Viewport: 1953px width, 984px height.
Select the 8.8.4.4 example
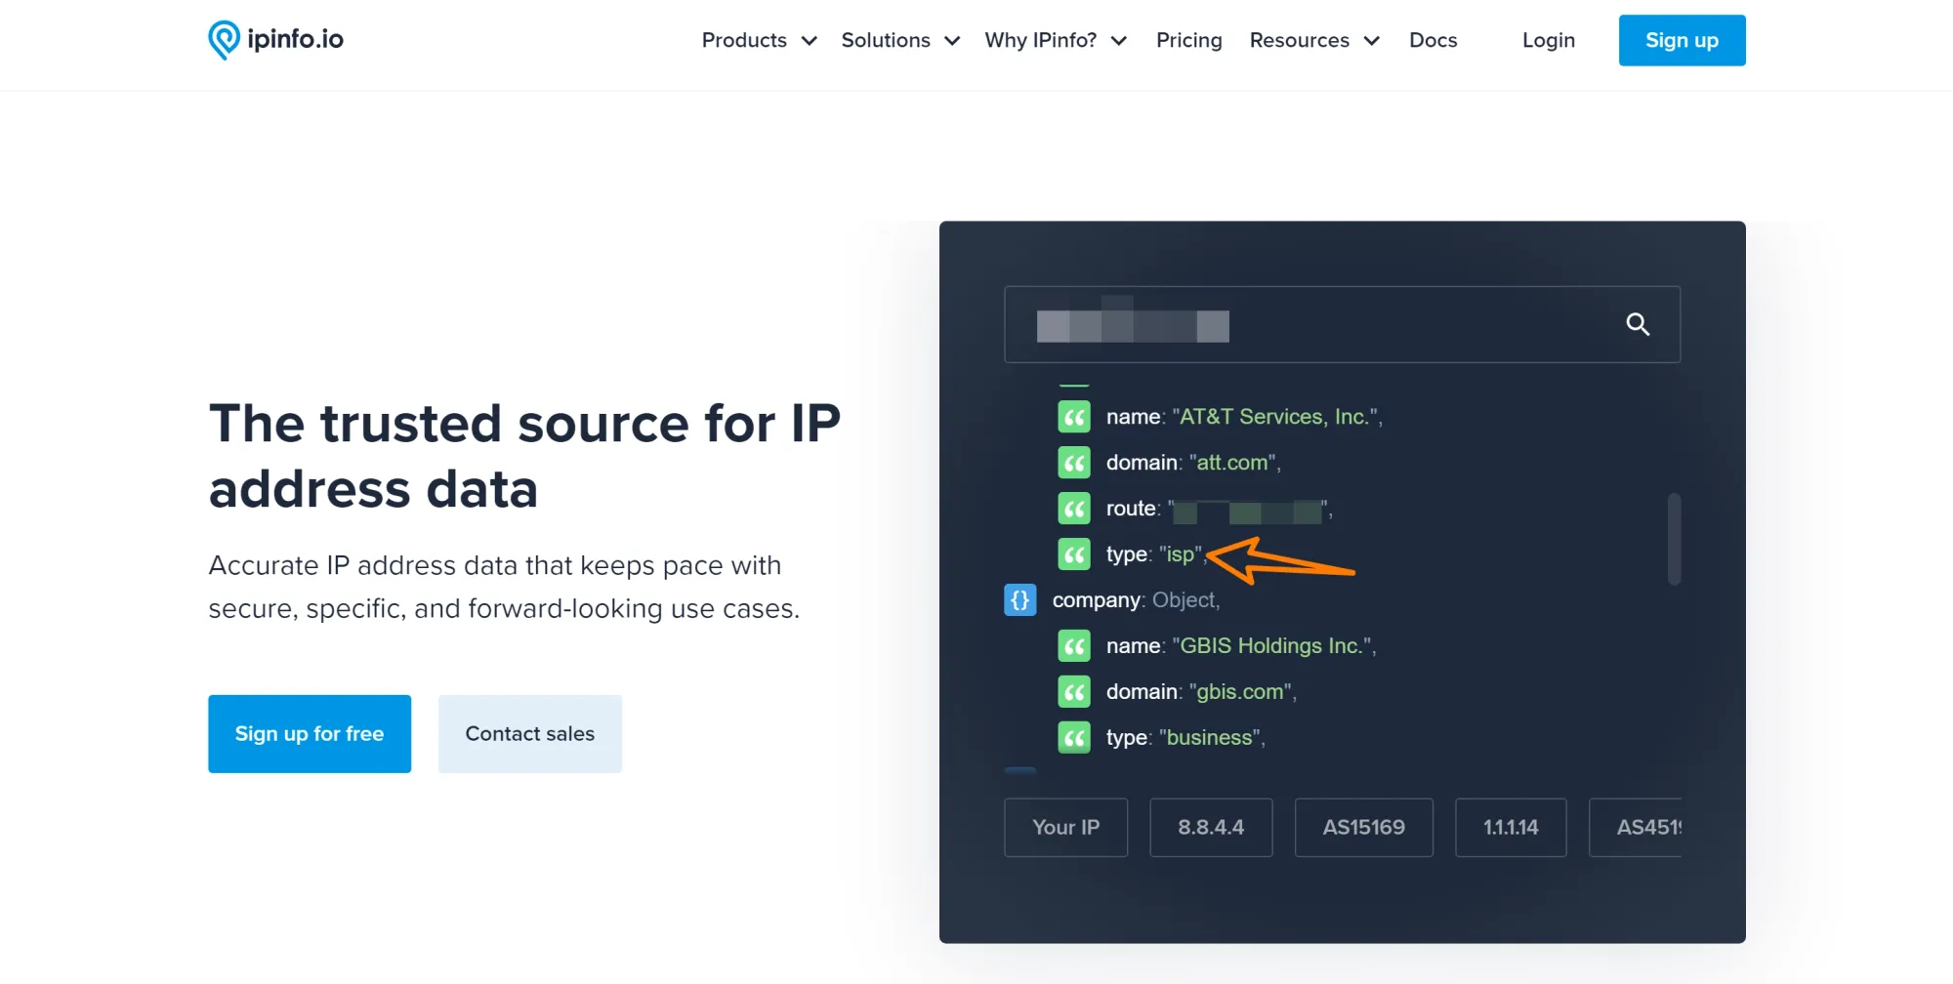coord(1211,828)
